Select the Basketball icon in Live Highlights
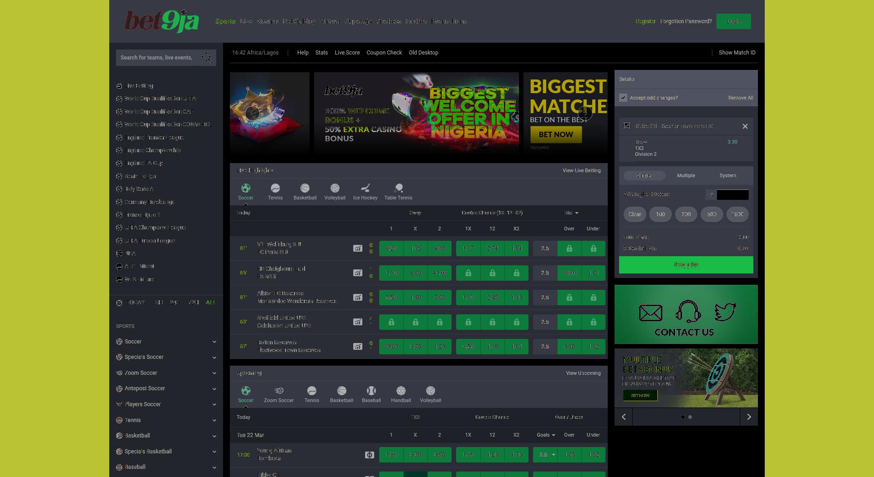 point(305,188)
